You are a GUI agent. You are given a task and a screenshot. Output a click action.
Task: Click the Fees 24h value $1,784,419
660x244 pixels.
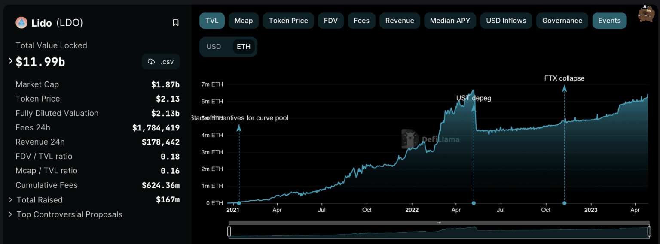[x=156, y=127]
